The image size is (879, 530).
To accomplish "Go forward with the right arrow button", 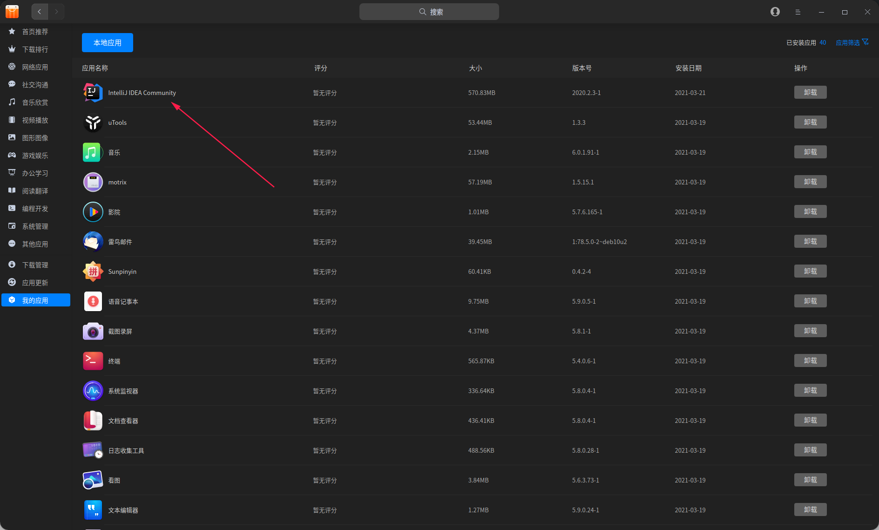I will (56, 12).
